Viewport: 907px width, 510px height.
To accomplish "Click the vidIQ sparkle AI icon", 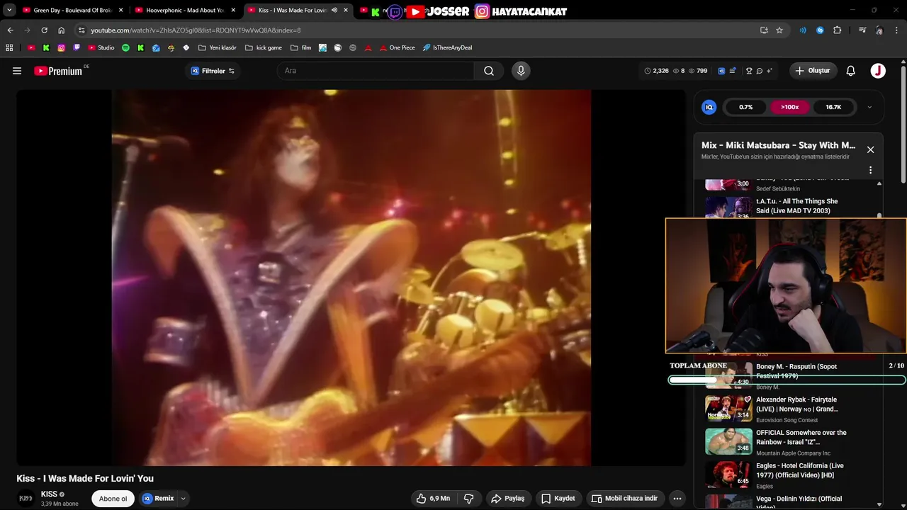I will pyautogui.click(x=770, y=71).
